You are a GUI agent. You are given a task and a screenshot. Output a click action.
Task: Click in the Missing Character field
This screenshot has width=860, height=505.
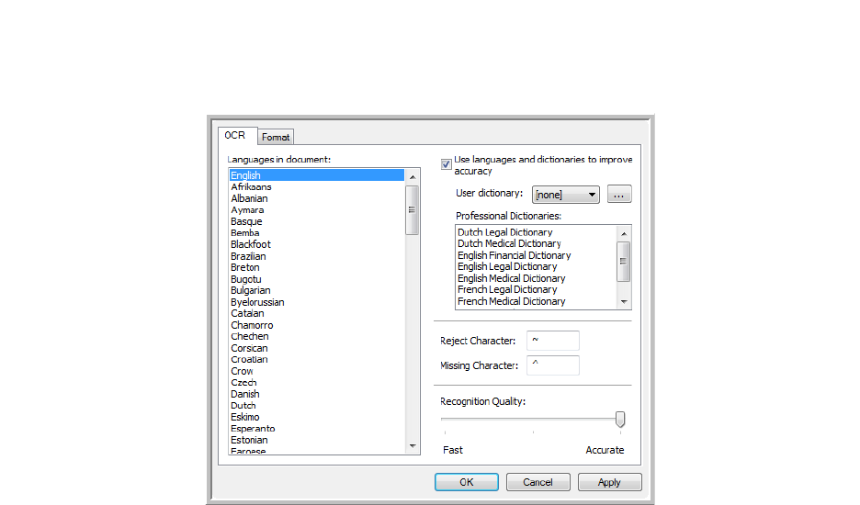tap(553, 365)
